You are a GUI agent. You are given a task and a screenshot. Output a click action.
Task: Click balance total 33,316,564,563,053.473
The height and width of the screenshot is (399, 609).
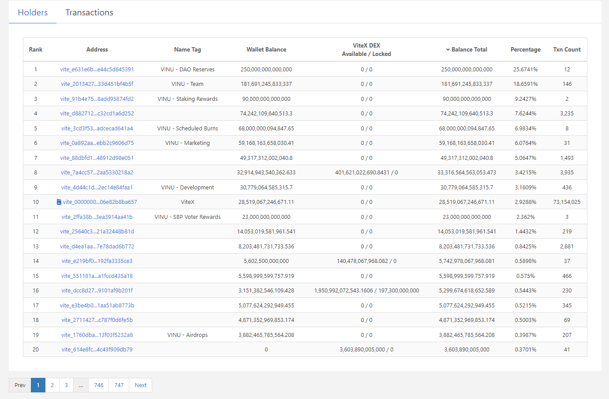tap(467, 173)
